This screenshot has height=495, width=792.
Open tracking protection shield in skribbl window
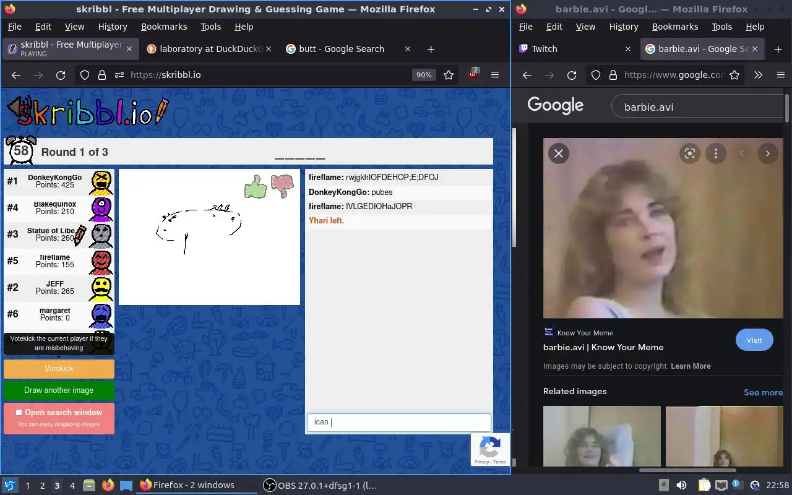pyautogui.click(x=85, y=75)
